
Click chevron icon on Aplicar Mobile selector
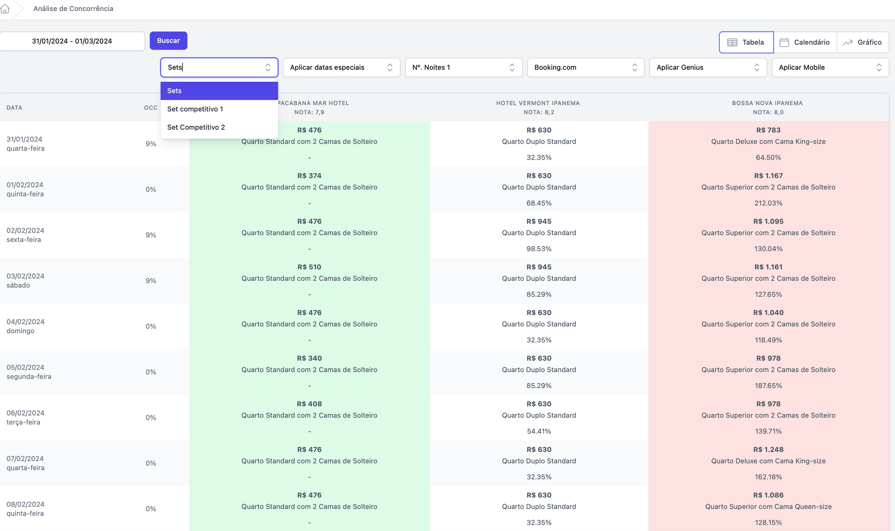point(879,67)
